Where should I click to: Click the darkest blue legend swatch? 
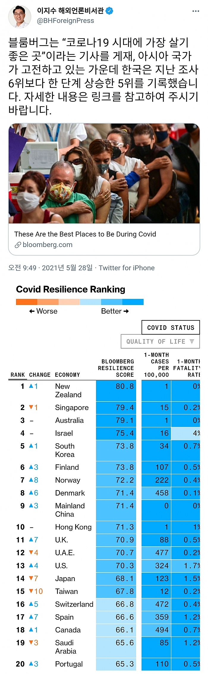(133, 302)
